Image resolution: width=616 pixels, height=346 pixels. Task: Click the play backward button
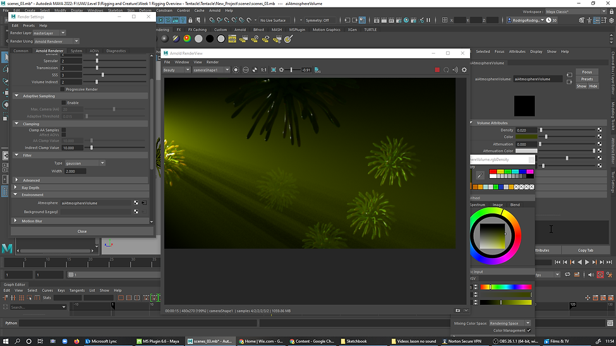579,262
